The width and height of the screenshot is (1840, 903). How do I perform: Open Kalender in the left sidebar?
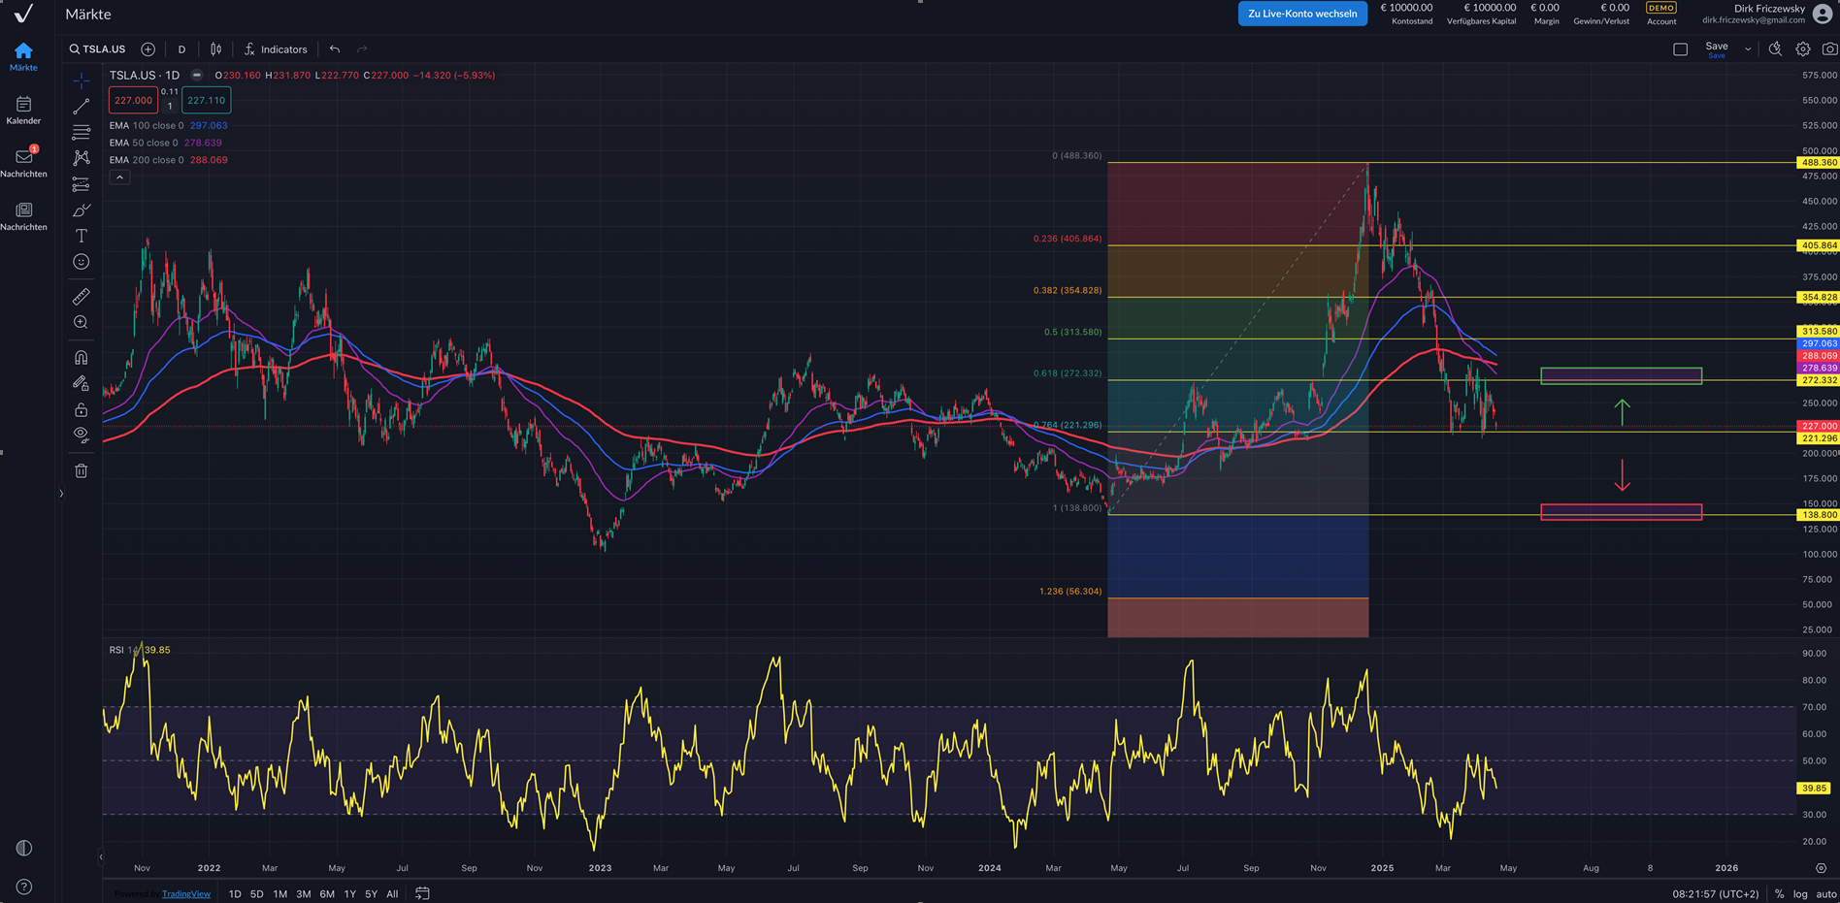(24, 110)
